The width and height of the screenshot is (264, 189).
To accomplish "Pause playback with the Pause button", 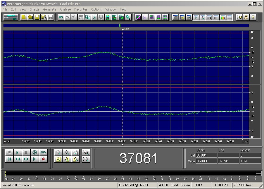I will [x=26, y=152].
